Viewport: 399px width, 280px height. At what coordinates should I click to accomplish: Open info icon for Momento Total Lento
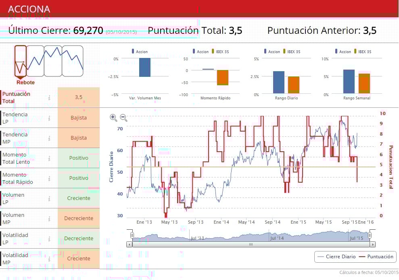49,158
